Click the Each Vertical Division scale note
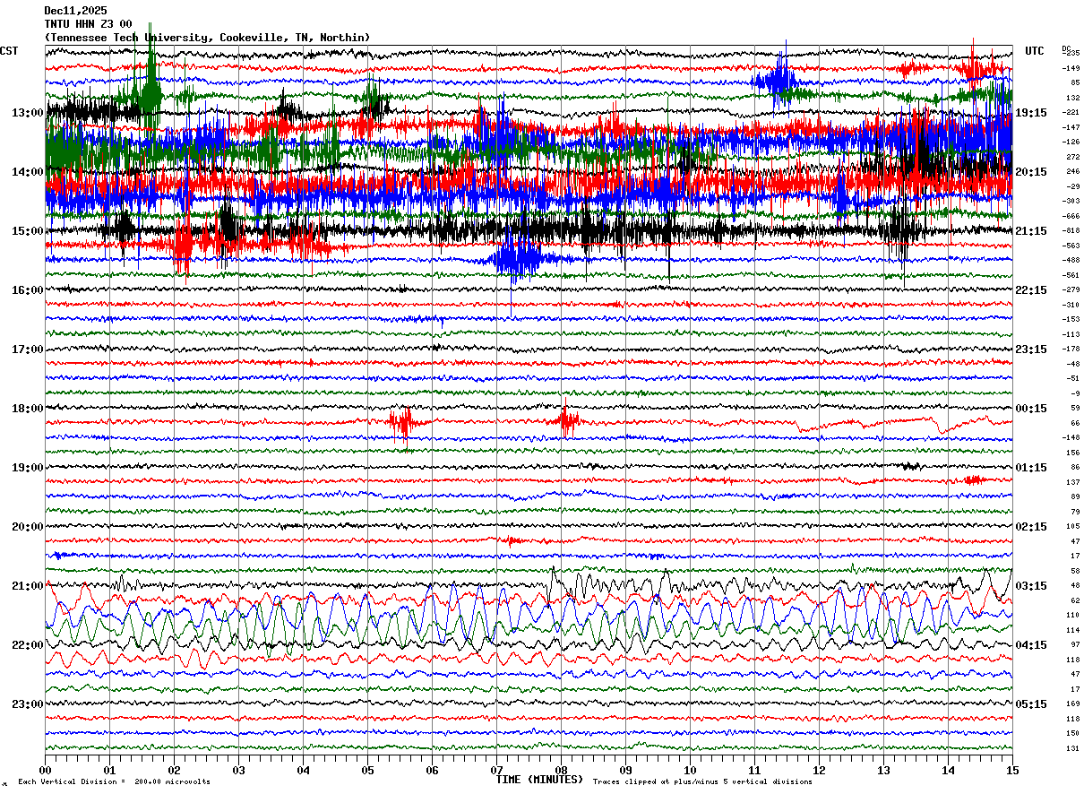The height and width of the screenshot is (794, 1084). [x=114, y=782]
